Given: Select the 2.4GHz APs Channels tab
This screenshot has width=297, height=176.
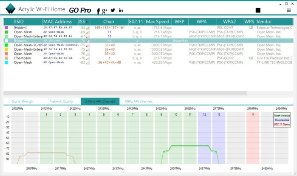Looking at the screenshot, I should point(100,101).
